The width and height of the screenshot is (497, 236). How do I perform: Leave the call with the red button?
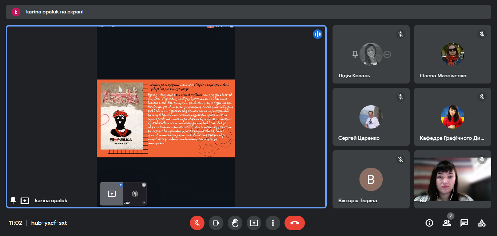(x=295, y=223)
